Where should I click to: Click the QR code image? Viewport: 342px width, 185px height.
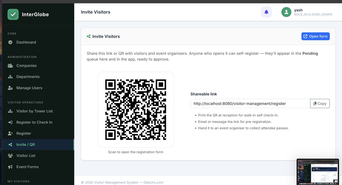pyautogui.click(x=136, y=110)
